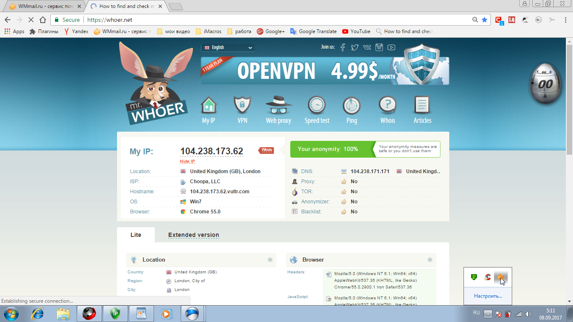Open the Windows Start menu
Screen dimensions: 573x322
click(x=11, y=314)
